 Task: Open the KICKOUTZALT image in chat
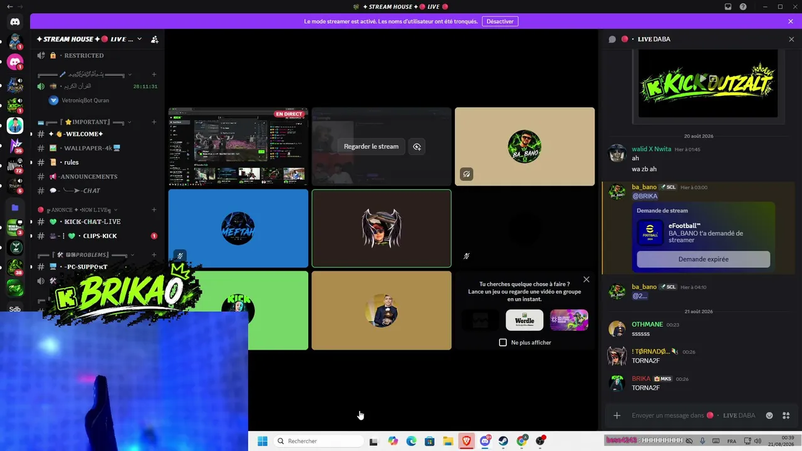(x=708, y=83)
